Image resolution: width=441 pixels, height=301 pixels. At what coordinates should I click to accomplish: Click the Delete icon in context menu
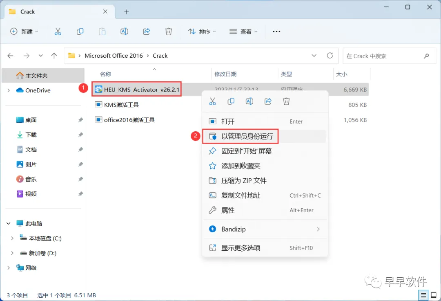286,101
